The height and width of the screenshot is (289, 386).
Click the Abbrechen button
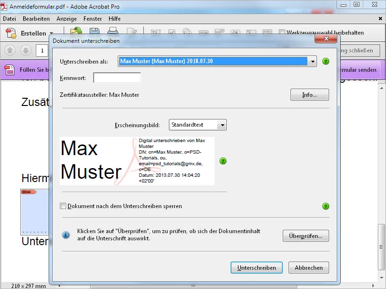pos(309,268)
